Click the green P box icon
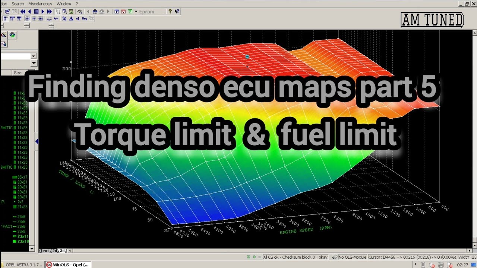 130,12
